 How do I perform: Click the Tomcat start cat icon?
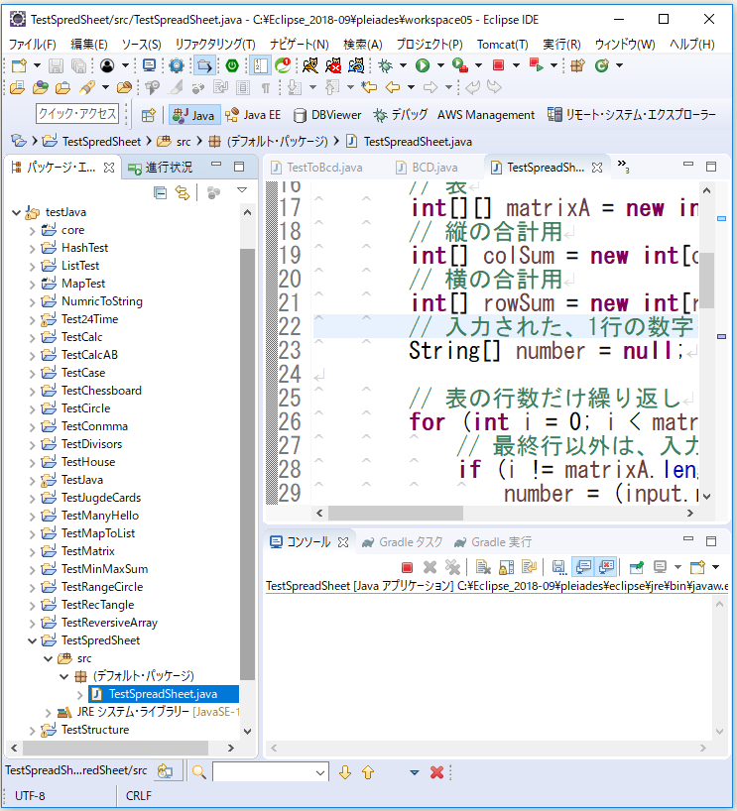[x=310, y=65]
